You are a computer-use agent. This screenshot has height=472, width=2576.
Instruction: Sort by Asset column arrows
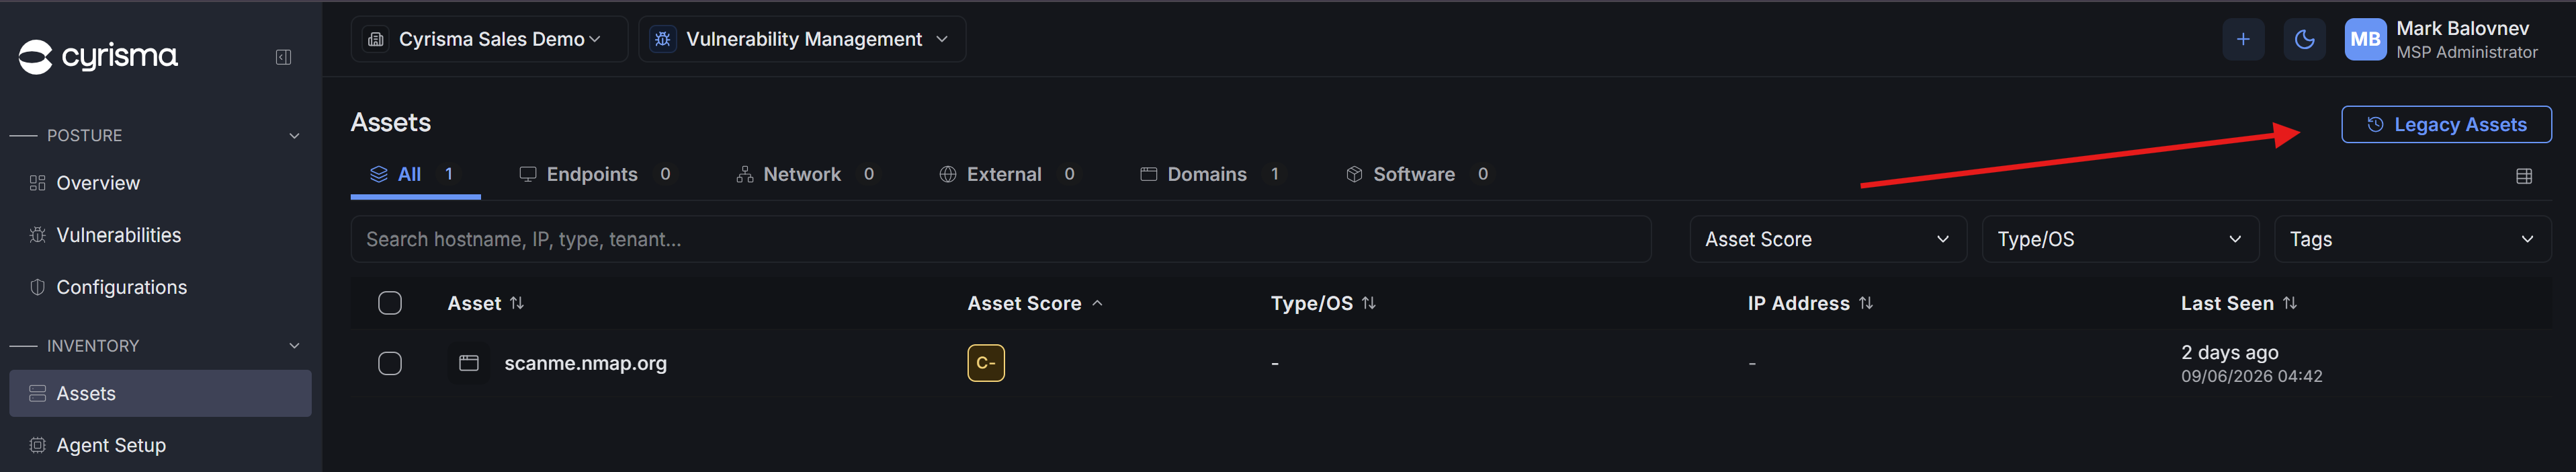pos(517,303)
